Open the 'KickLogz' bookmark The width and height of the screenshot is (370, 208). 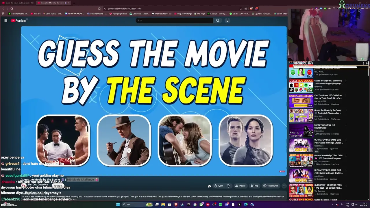tap(217, 14)
